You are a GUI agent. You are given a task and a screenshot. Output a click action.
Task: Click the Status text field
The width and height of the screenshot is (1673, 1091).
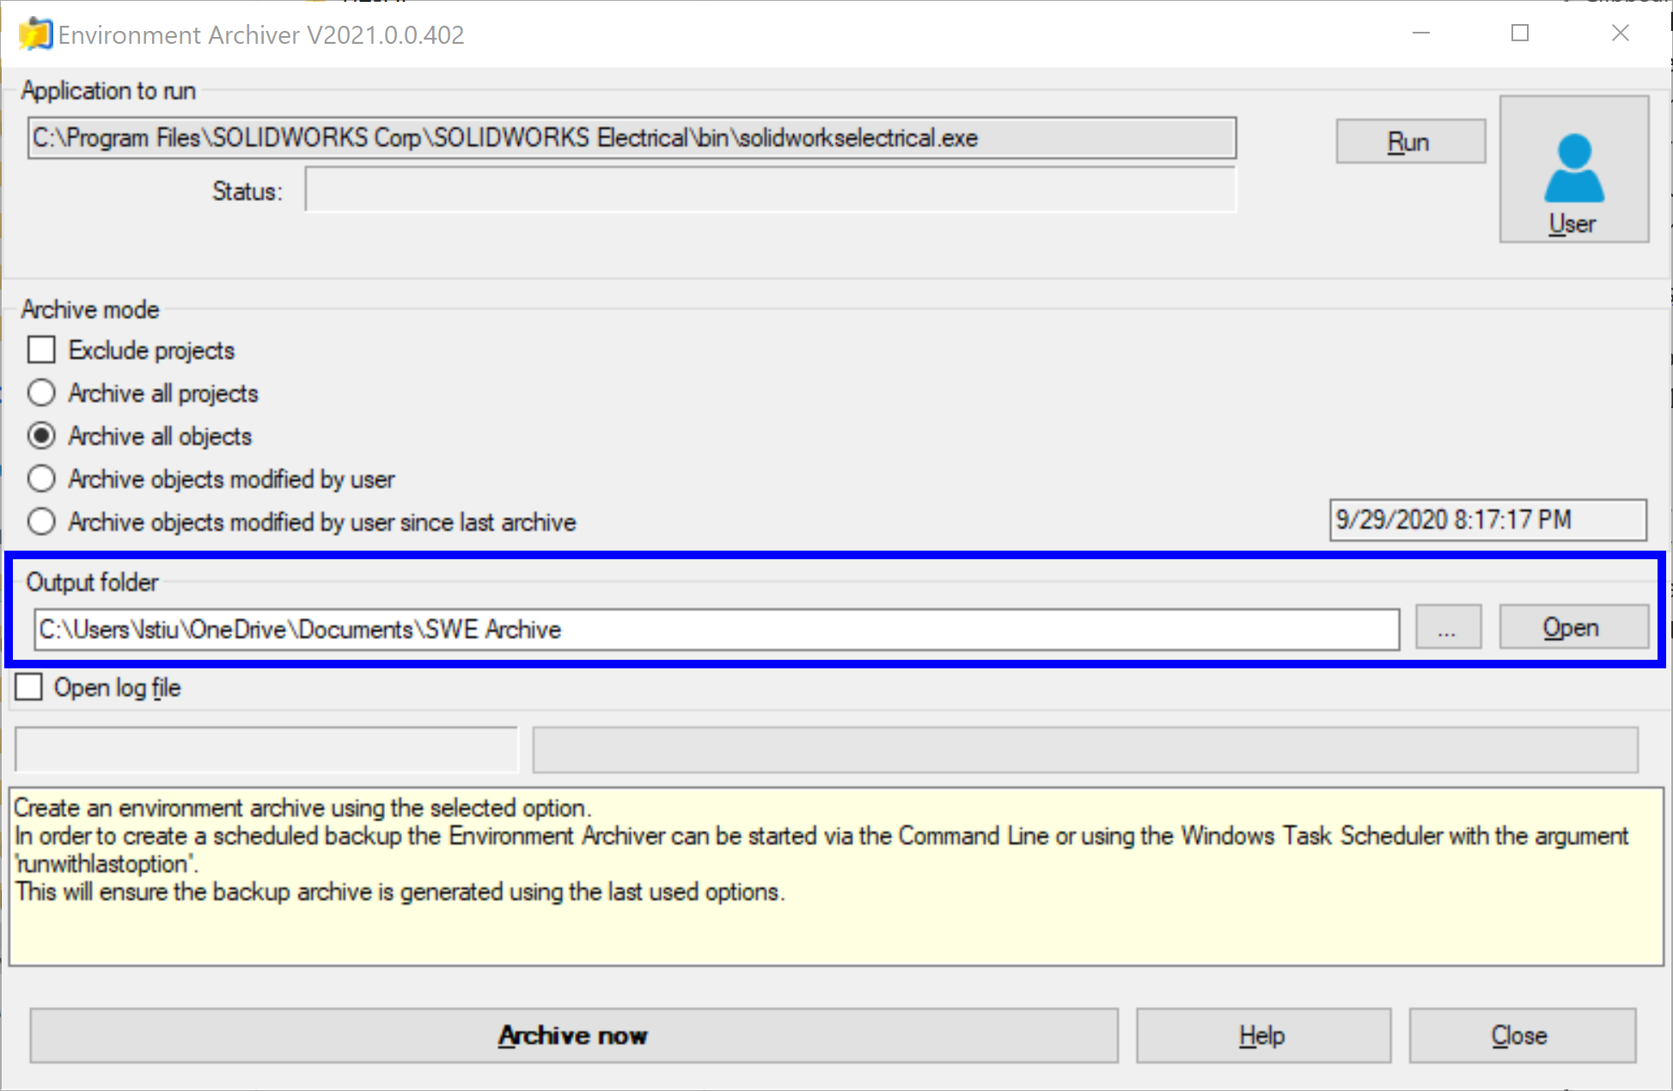click(770, 190)
